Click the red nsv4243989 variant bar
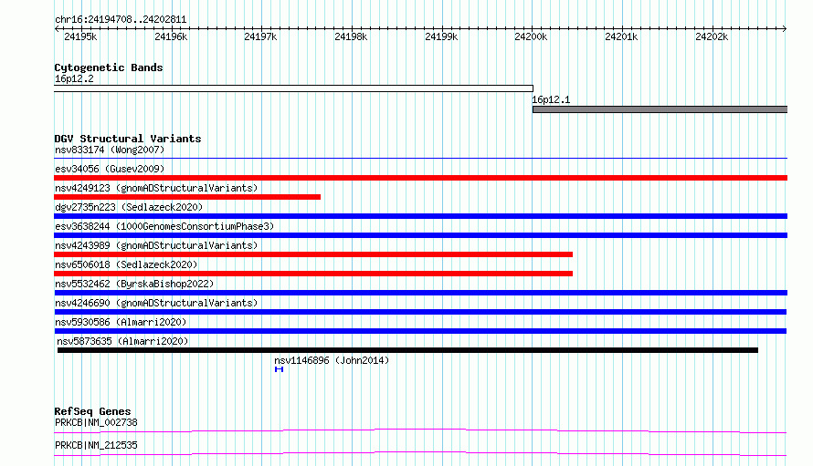The height and width of the screenshot is (466, 813). (x=313, y=254)
